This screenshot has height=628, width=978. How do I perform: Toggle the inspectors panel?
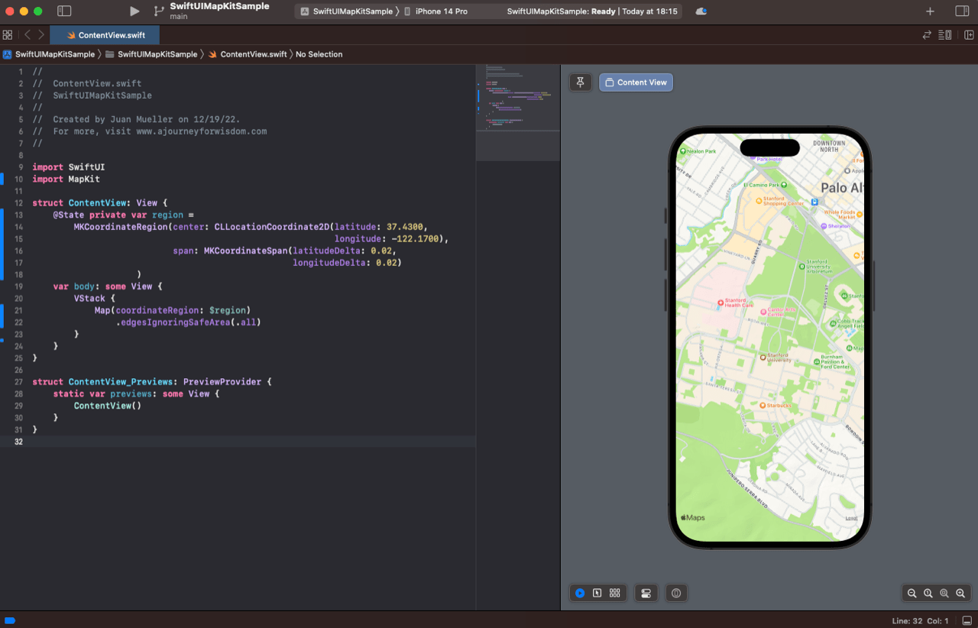[x=962, y=11]
